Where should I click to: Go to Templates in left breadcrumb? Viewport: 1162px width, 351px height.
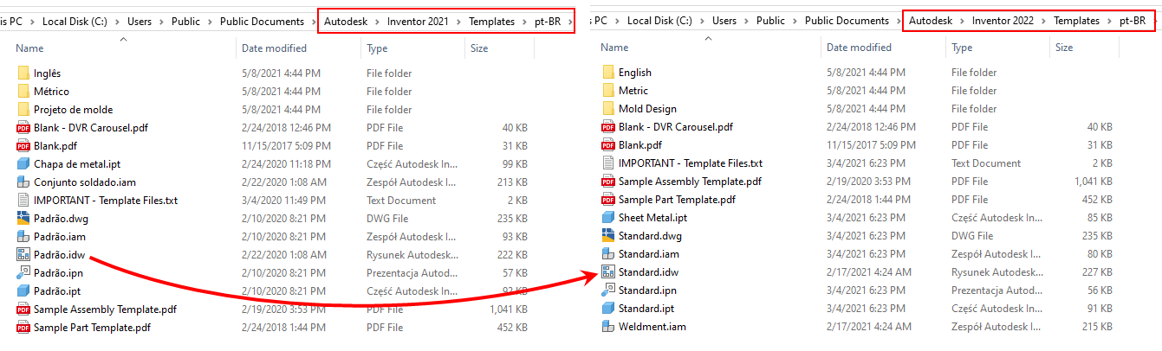[491, 22]
